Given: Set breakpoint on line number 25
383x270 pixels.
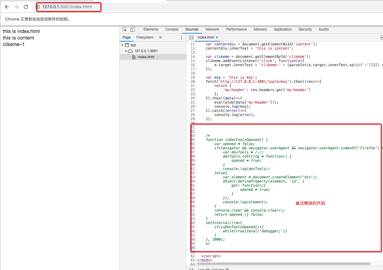Looking at the screenshot, I should (x=193, y=102).
